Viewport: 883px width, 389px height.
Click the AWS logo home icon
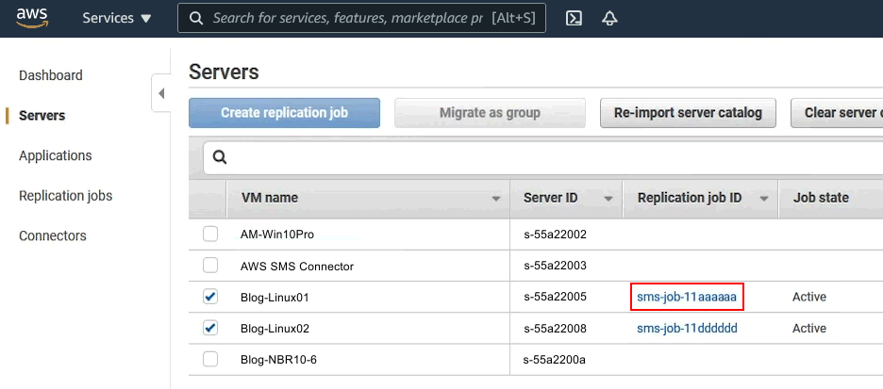(31, 18)
